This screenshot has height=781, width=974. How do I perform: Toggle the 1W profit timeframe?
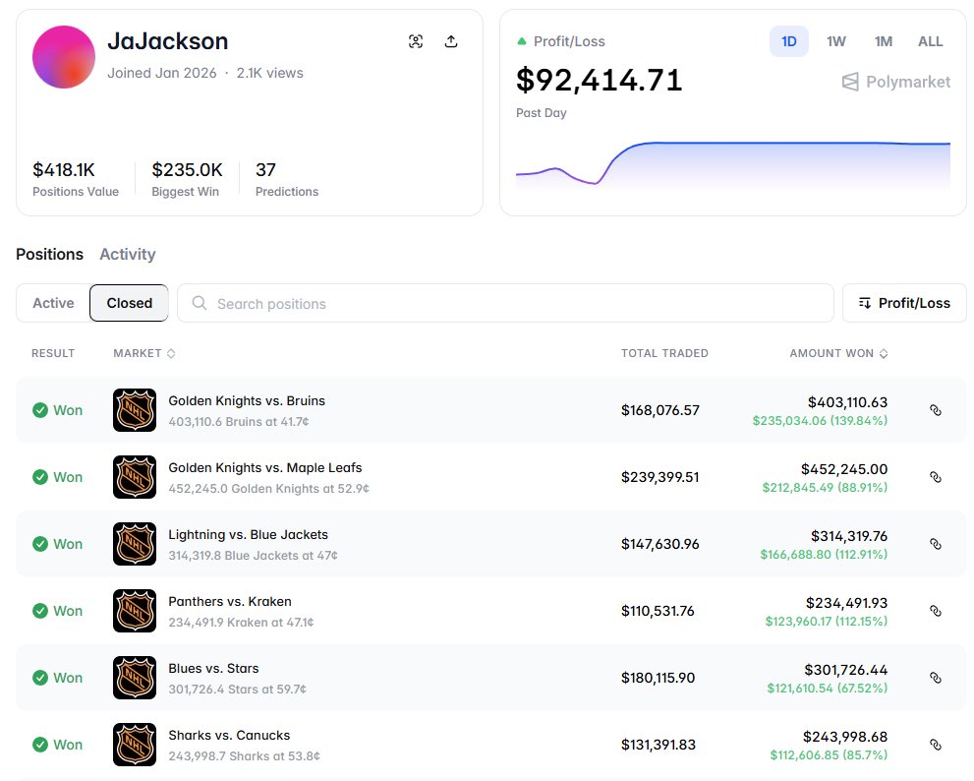tap(835, 41)
